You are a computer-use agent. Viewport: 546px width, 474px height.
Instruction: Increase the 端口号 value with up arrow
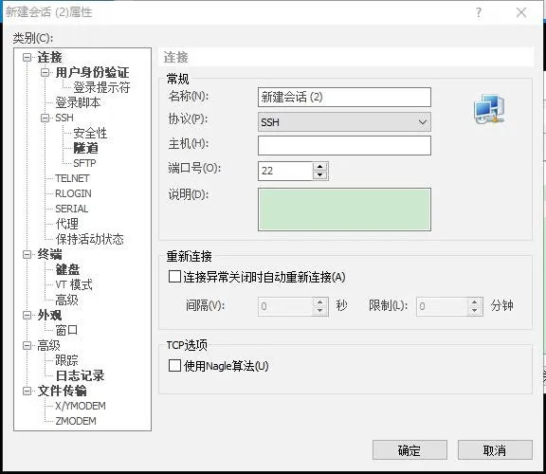pyautogui.click(x=320, y=166)
